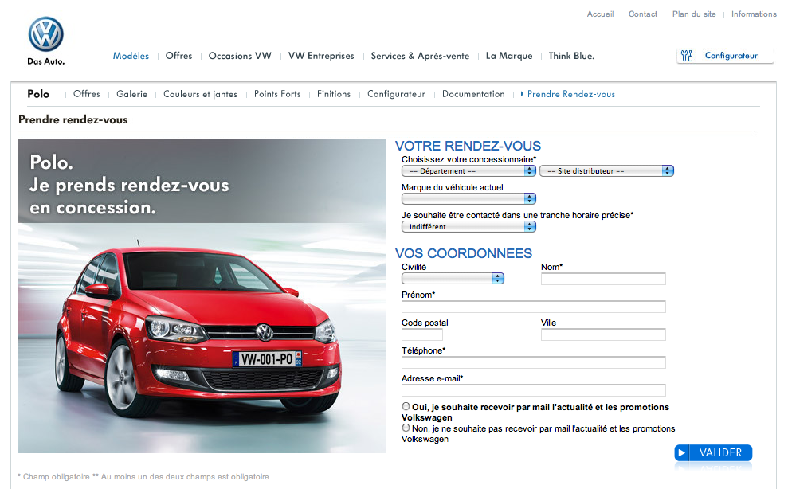Click the Configurateur tools icon
The height and width of the screenshot is (489, 788).
tap(687, 56)
